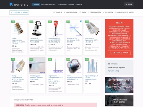Open water-sensitive paste product image
This screenshot has height=107, width=143.
click(74, 66)
